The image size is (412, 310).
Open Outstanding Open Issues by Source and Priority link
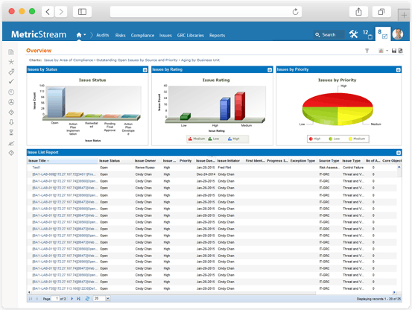coord(137,60)
